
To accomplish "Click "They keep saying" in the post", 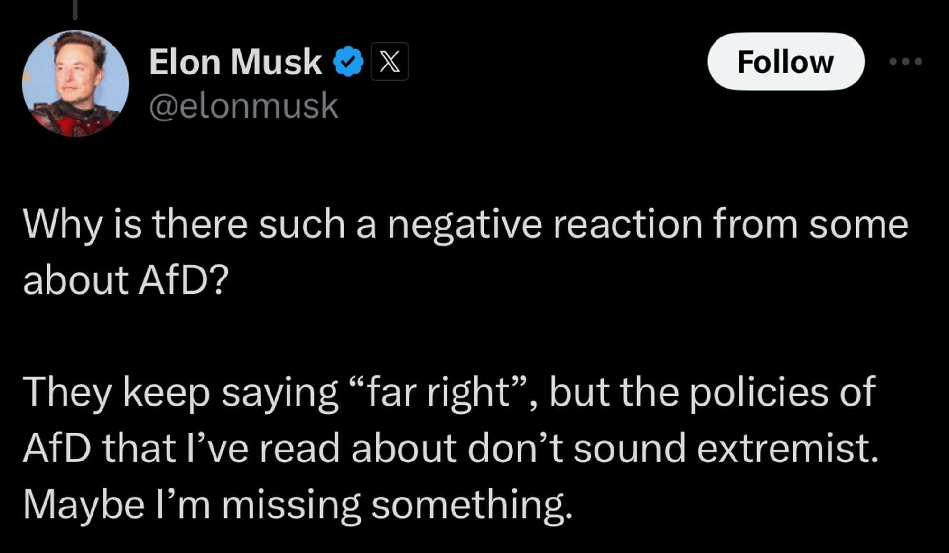I will click(x=180, y=392).
